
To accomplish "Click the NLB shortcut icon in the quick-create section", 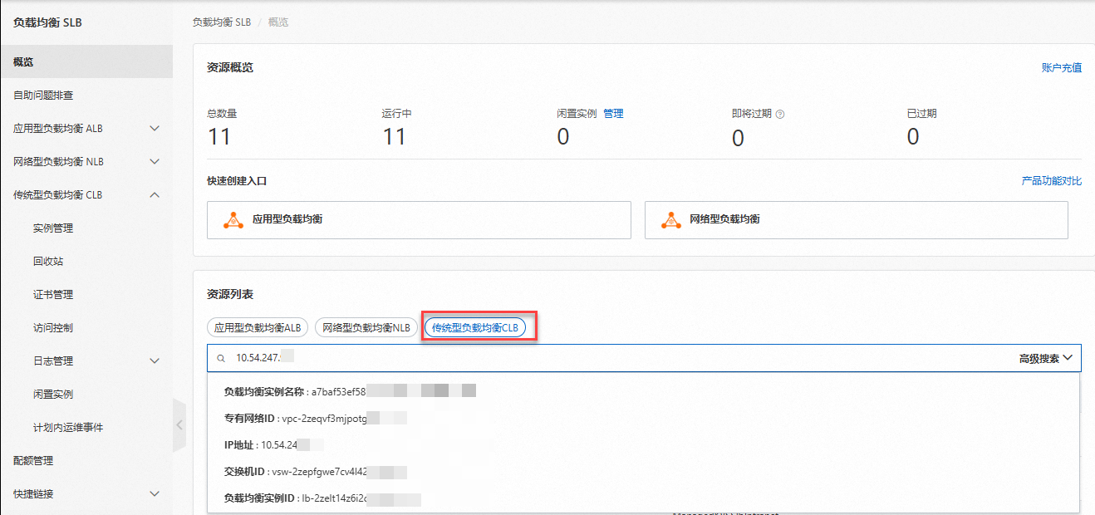I will pos(670,219).
